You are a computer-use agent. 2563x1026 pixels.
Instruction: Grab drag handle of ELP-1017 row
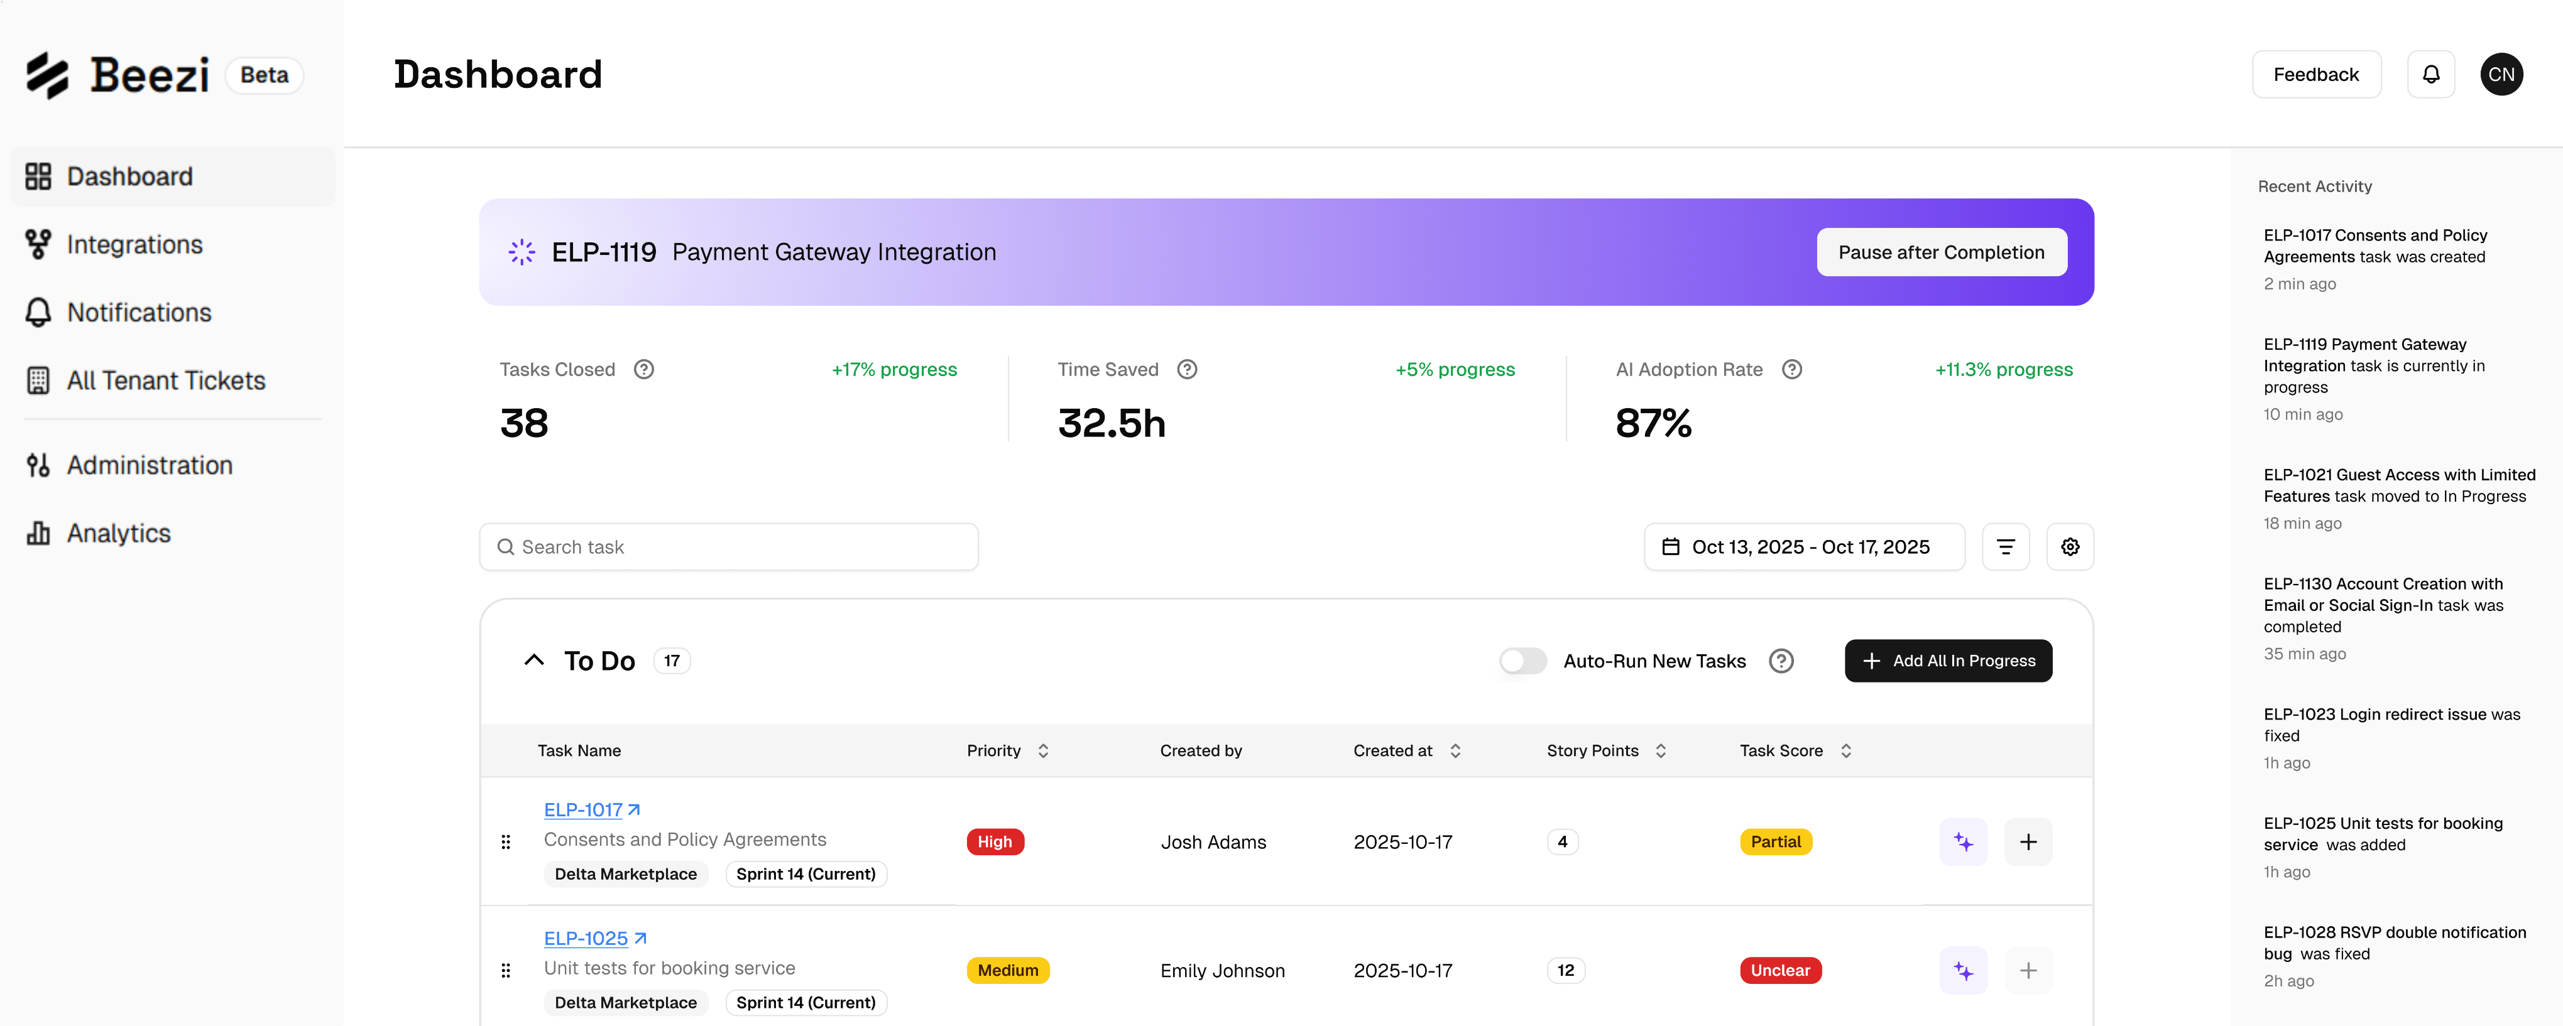coord(505,842)
